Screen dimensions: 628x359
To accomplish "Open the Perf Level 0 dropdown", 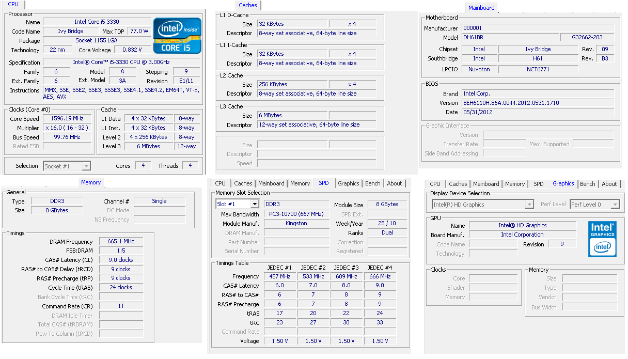I will pyautogui.click(x=594, y=205).
